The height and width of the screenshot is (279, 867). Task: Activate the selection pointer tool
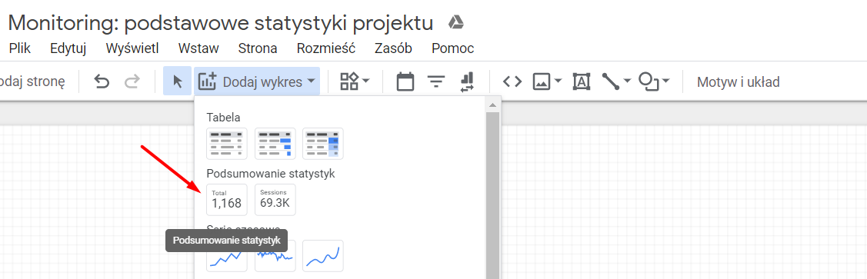point(178,81)
